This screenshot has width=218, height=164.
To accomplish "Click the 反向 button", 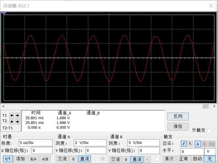I will coord(178,116).
